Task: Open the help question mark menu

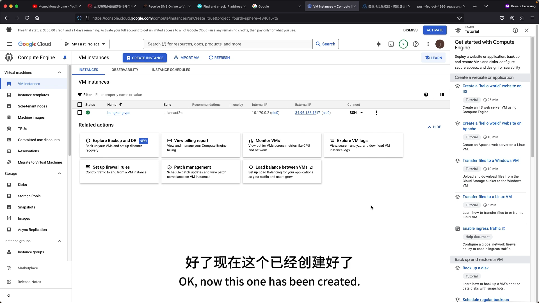Action: 416,44
